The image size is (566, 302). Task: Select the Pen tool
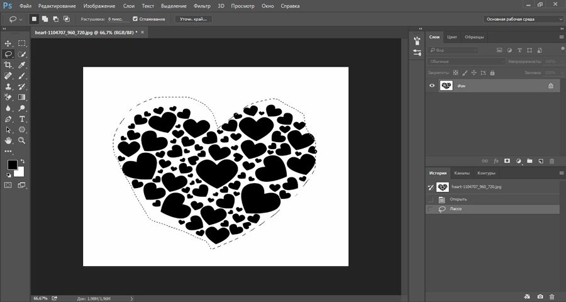9,118
